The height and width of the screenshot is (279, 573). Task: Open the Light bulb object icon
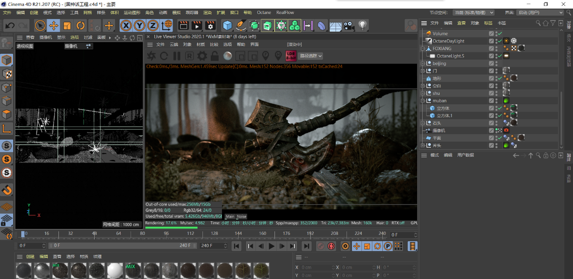(x=362, y=25)
